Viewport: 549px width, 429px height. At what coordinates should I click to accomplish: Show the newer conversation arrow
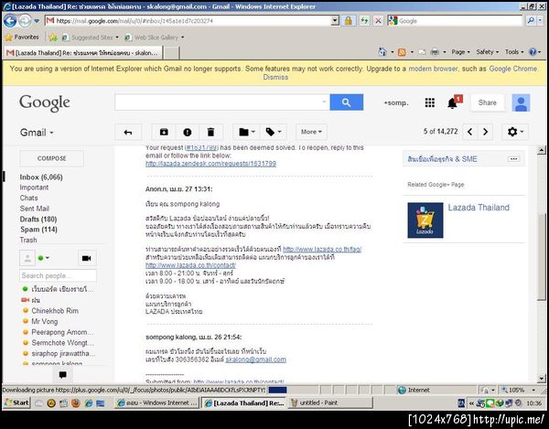coord(470,132)
